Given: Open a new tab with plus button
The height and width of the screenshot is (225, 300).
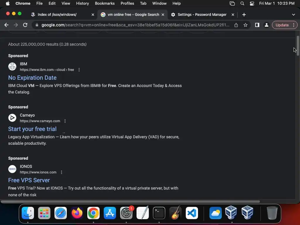Looking at the screenshot, I should (x=244, y=15).
